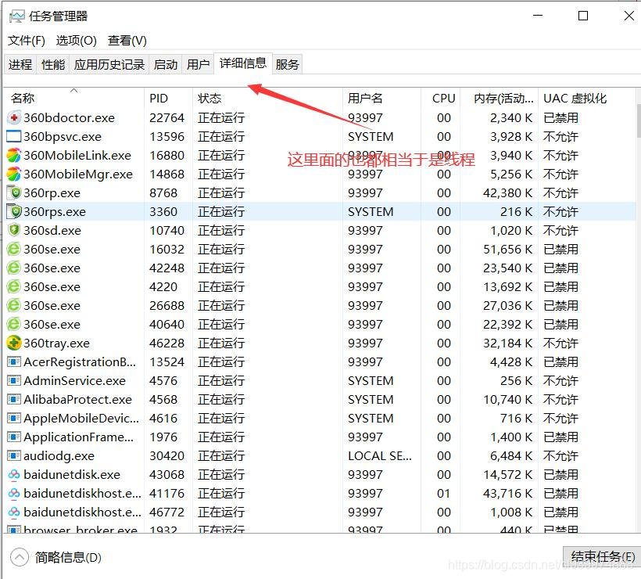The image size is (641, 579).
Task: Open the 选项(O) menu
Action: (77, 41)
